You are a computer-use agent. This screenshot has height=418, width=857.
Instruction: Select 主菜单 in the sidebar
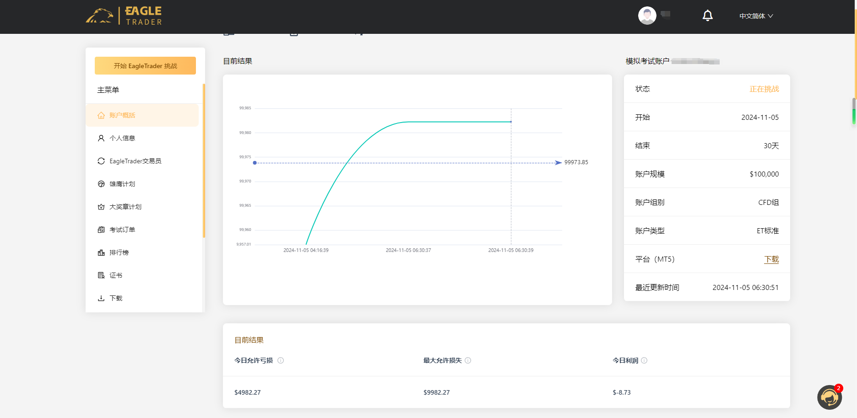tap(108, 90)
